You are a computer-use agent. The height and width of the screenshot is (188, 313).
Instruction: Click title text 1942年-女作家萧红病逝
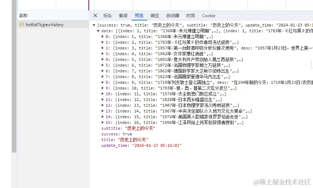coord(181,54)
